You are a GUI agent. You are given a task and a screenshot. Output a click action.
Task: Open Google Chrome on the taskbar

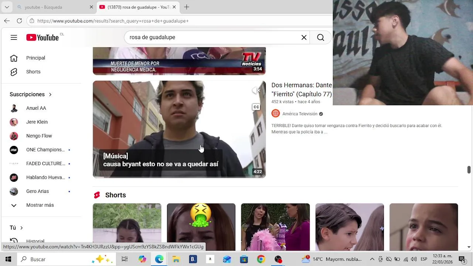[x=261, y=259]
